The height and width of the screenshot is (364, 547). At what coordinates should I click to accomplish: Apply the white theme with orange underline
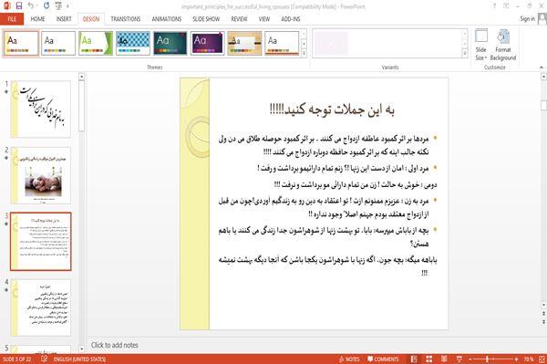tap(282, 43)
